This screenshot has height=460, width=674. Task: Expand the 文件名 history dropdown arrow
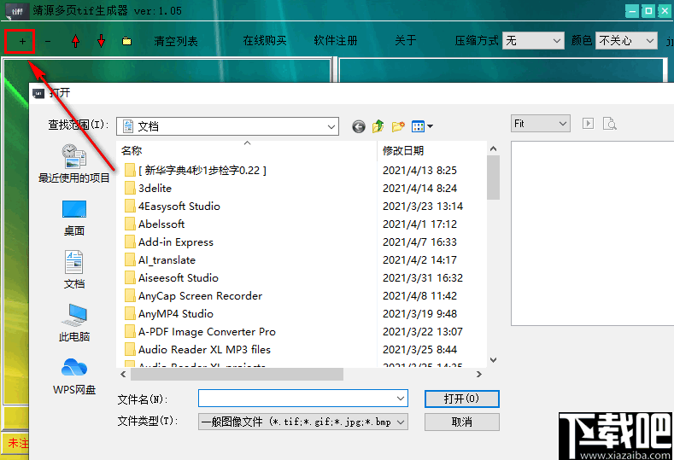[x=401, y=399]
